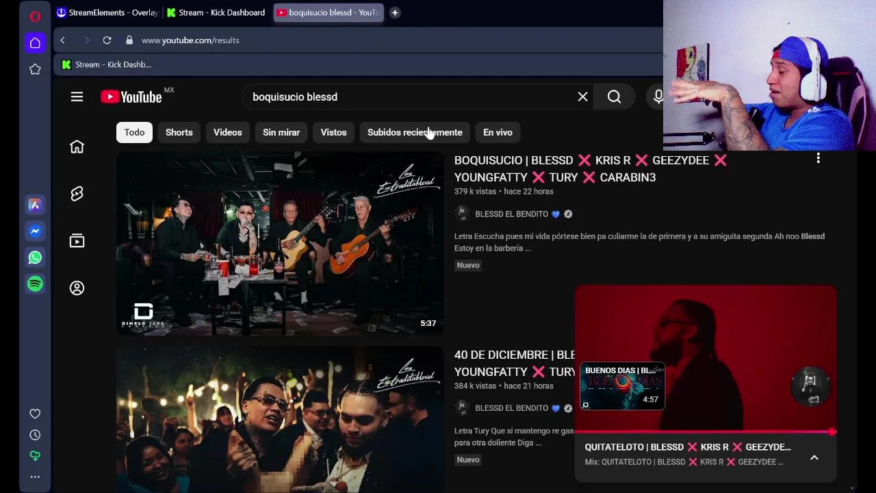This screenshot has height=493, width=876.
Task: Click the Nuevo badge under BOQUISUCIO
Action: click(x=468, y=265)
